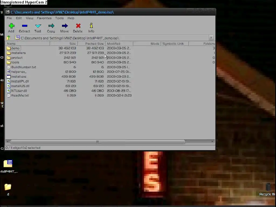Click packed size 242 921 of protect
276x207 pixels.
(x=98, y=58)
